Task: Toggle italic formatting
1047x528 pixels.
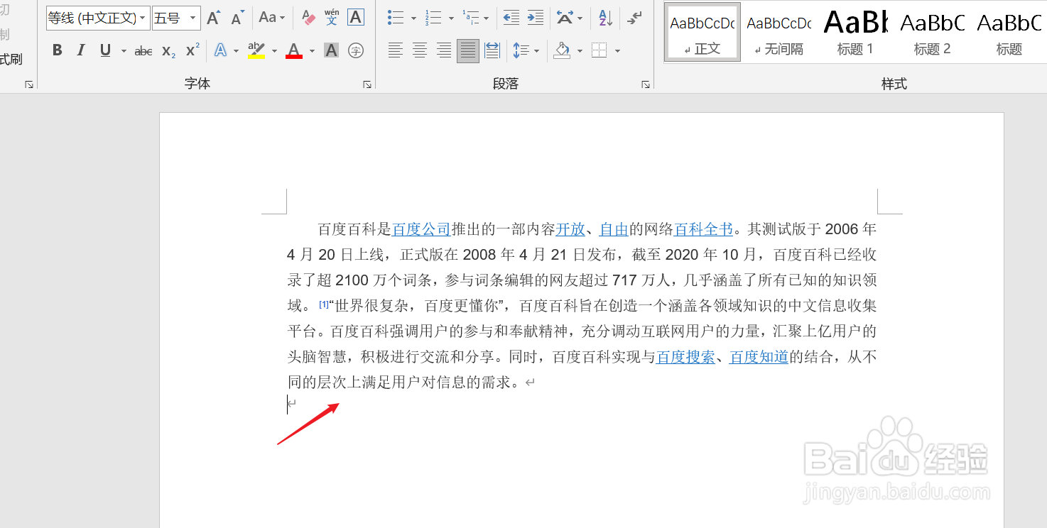Action: [81, 50]
